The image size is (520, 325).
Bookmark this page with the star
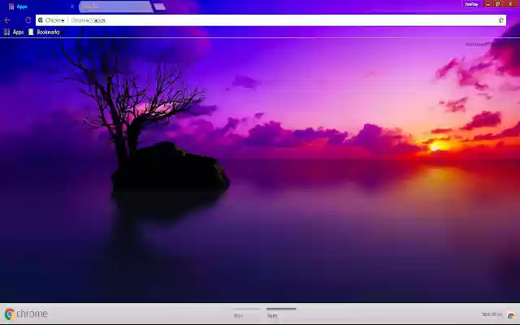[x=500, y=20]
